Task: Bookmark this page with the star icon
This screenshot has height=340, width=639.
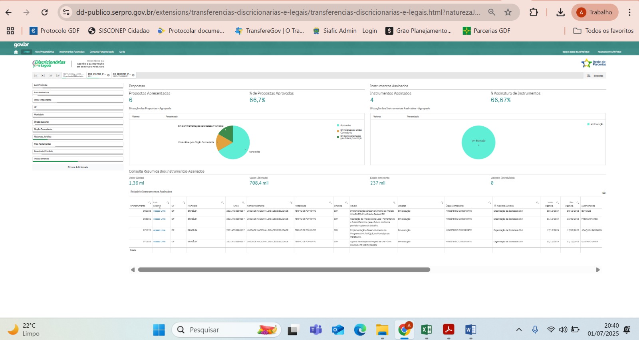Action: point(508,12)
